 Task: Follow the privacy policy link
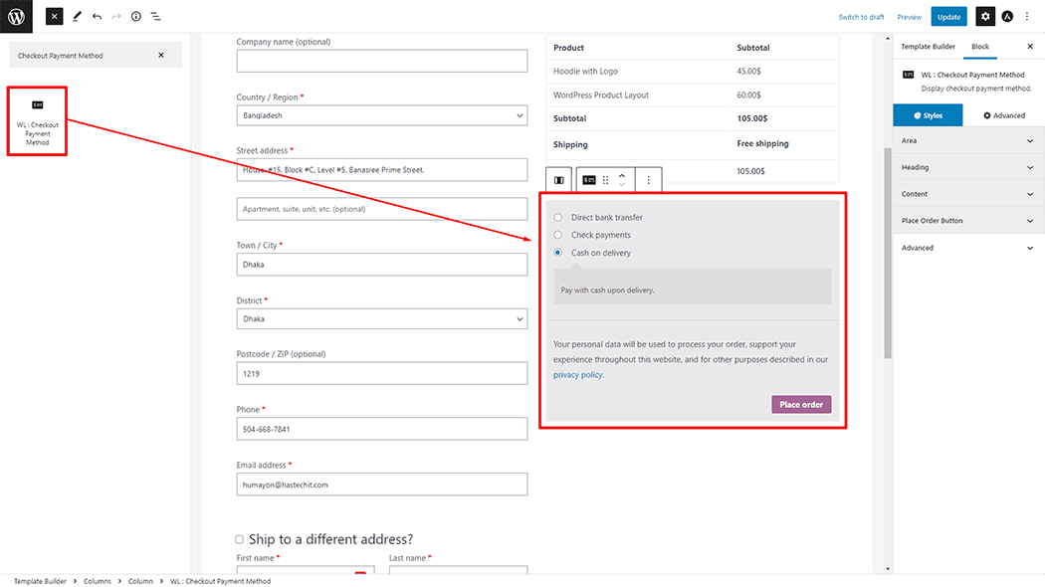click(x=577, y=375)
